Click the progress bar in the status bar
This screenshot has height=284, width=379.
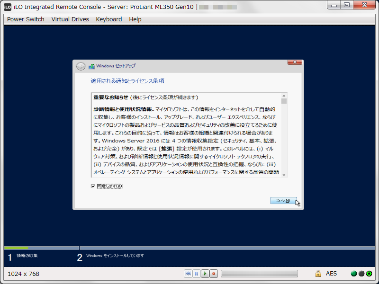[x=259, y=273]
